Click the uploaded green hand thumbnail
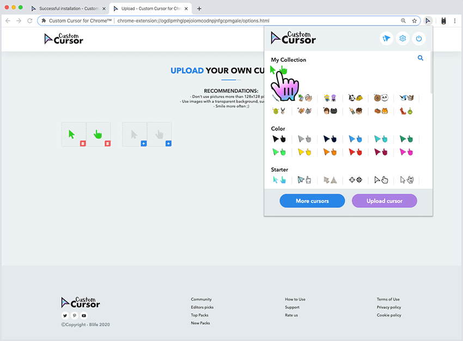Image resolution: width=463 pixels, height=341 pixels. 98,134
